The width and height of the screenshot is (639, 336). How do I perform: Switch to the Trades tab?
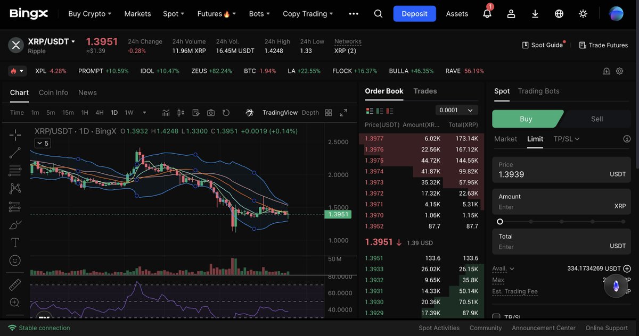point(425,91)
